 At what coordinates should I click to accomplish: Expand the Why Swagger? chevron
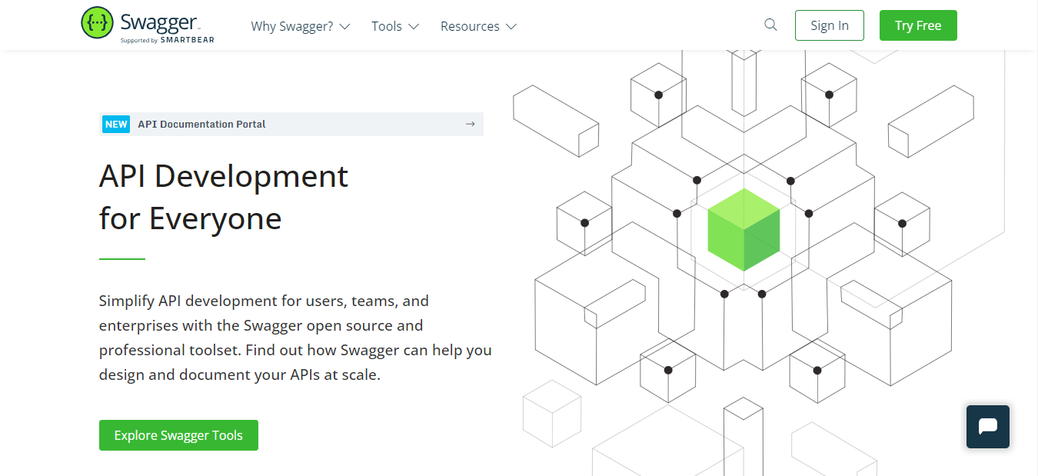(x=346, y=26)
